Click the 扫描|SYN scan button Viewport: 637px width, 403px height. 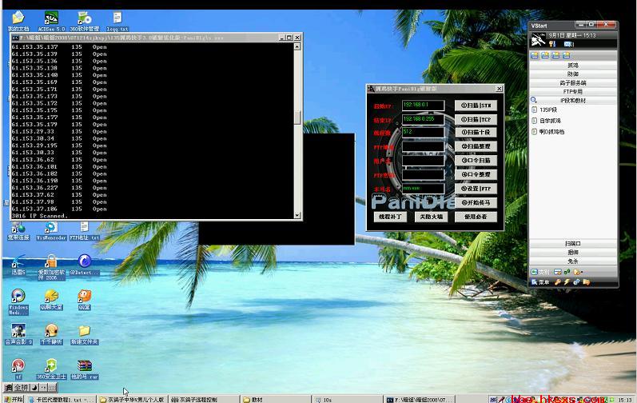476,106
